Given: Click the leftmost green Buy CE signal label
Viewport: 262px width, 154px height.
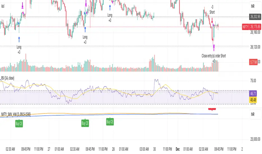Looking at the screenshot, I should (x=19, y=123).
